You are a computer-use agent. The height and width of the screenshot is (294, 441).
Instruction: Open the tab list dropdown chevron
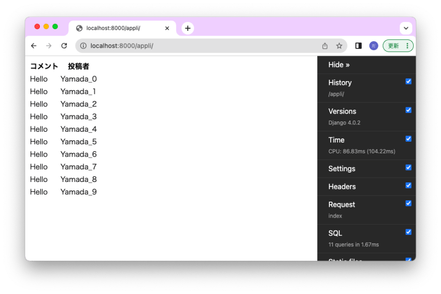406,28
